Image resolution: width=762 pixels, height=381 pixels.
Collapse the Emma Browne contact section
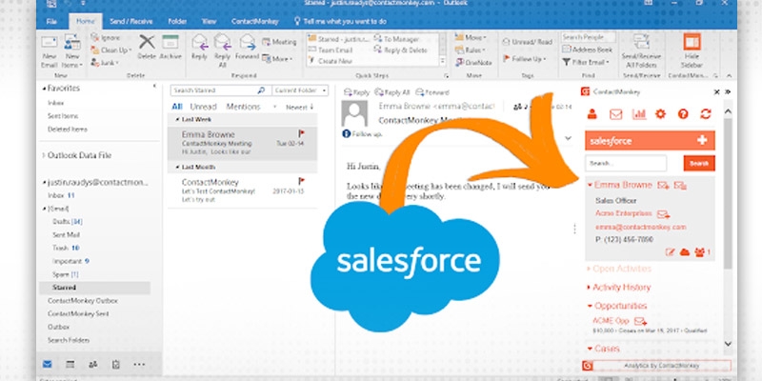coord(590,185)
